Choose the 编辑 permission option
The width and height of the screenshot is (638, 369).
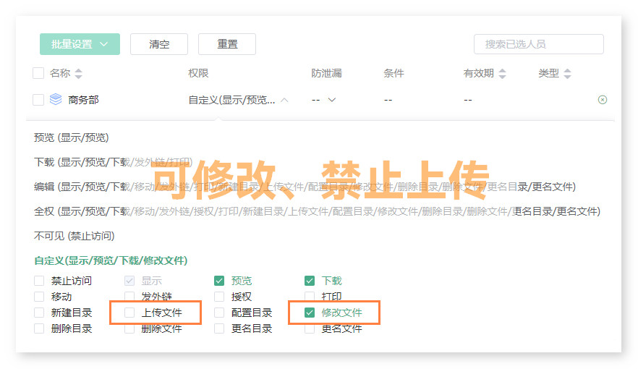click(305, 187)
